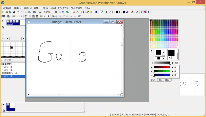This screenshot has width=206, height=117.
Task: Click the green slider left arrow
Action: 152,71
